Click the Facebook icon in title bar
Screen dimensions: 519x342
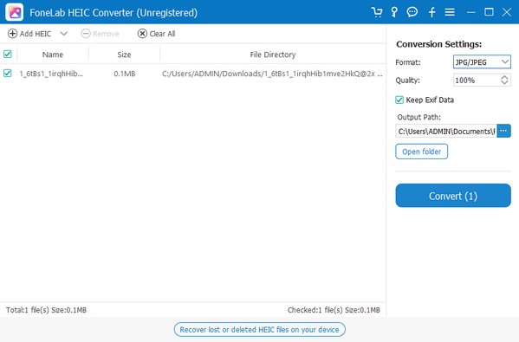[x=431, y=12]
